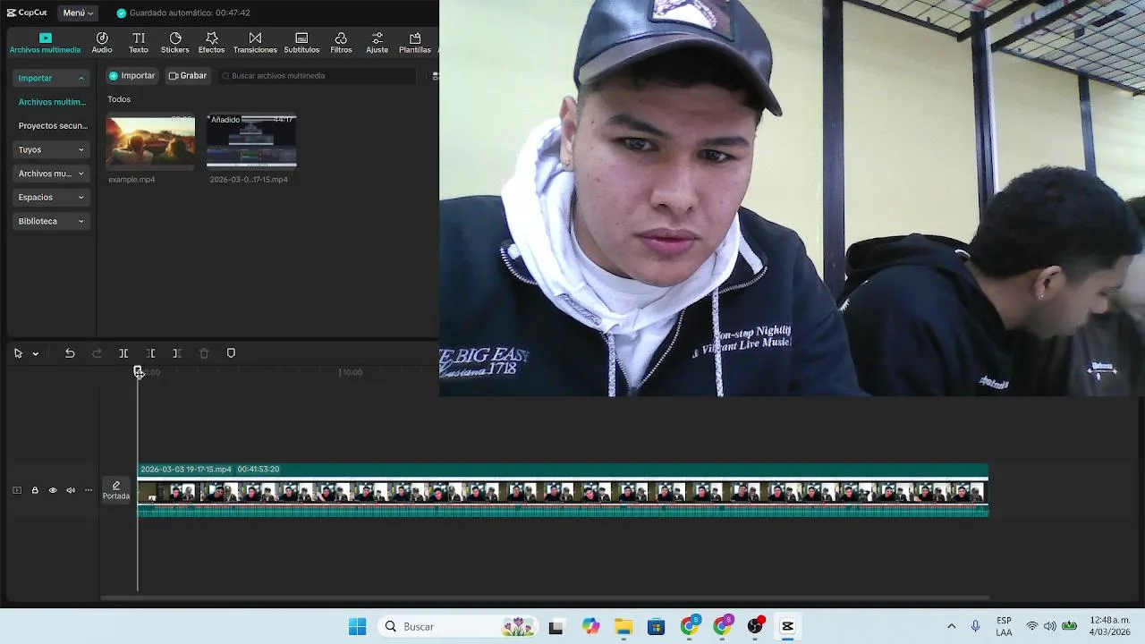Click the webcam preview video
This screenshot has width=1145, height=644.
(x=792, y=198)
